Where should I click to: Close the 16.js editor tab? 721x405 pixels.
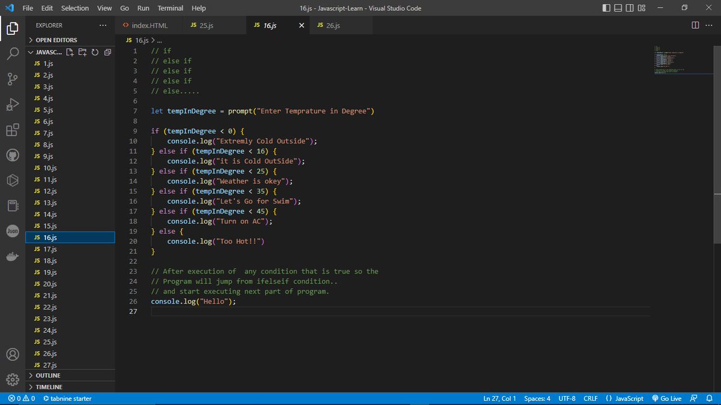(302, 25)
